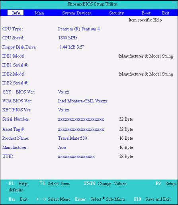This screenshot has height=205, width=178.
Task: Select the CPU Speed label
Action: (13, 38)
